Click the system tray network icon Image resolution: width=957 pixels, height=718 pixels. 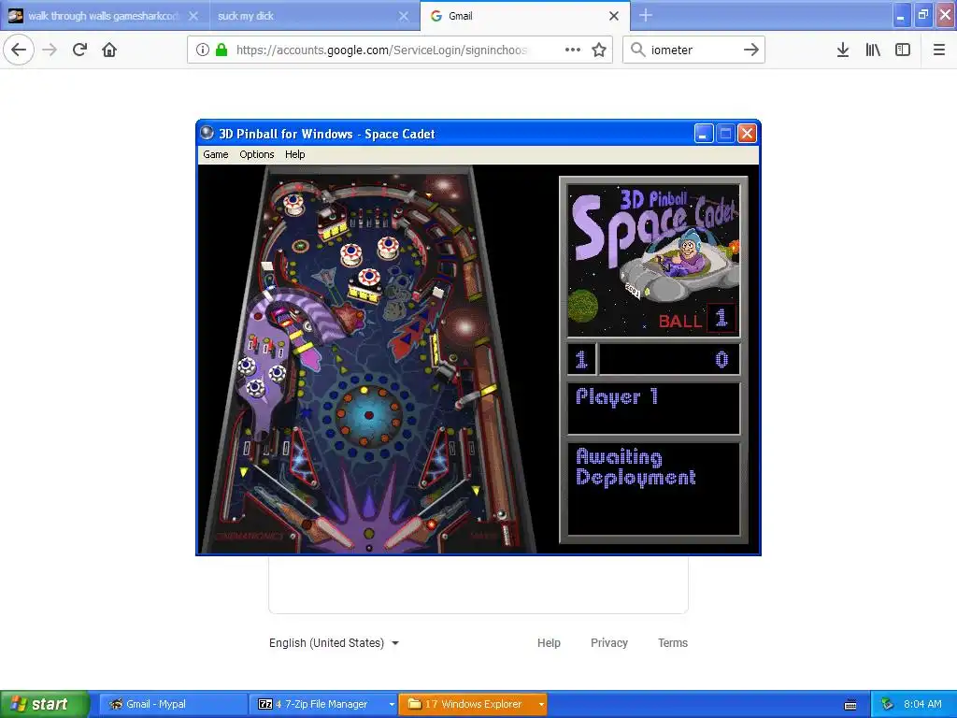[x=888, y=704]
